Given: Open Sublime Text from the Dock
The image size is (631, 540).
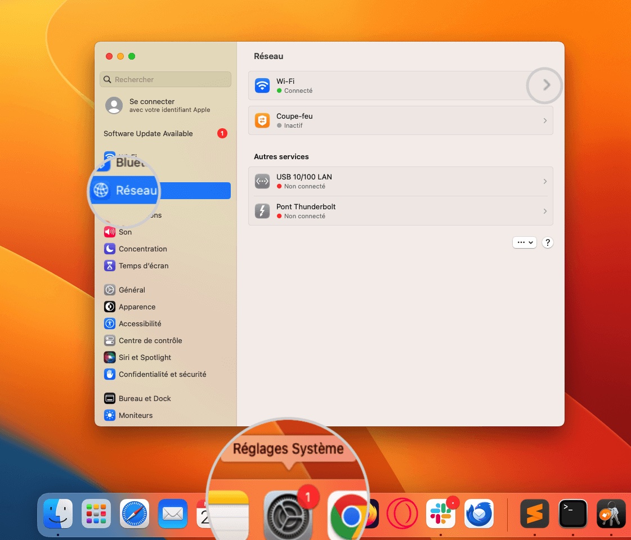Looking at the screenshot, I should pos(534,514).
